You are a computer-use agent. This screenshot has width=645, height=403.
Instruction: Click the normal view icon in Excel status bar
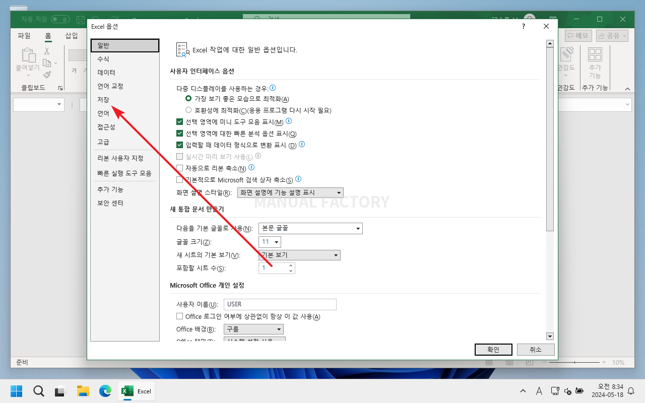(489, 362)
